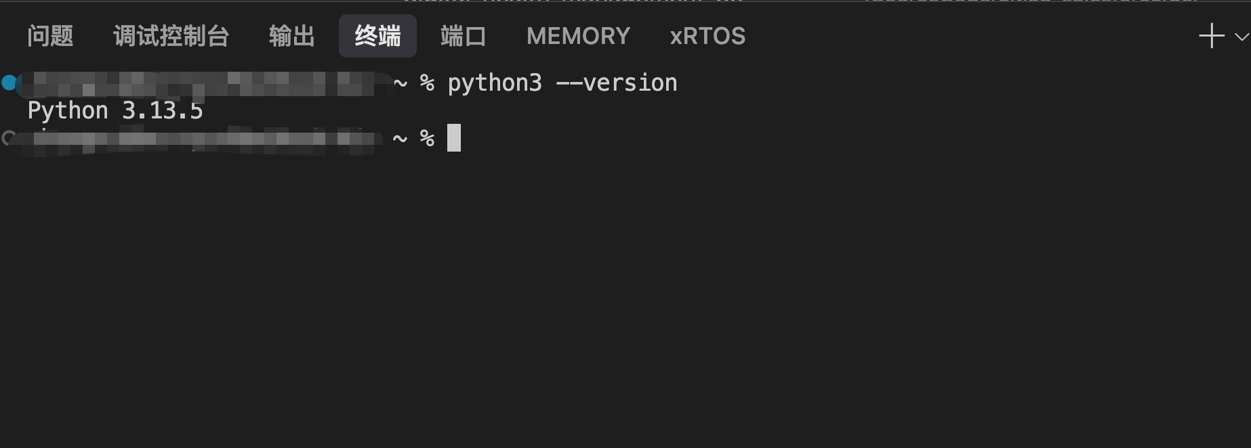
Task: Click the terminal cursor block
Action: [454, 138]
